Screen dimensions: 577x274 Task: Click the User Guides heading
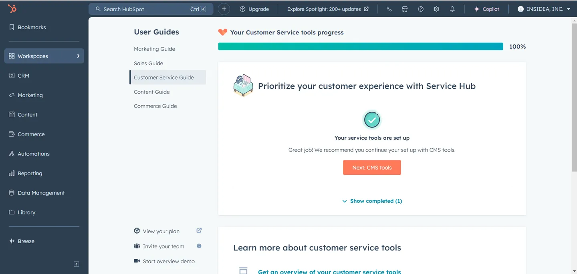click(156, 32)
